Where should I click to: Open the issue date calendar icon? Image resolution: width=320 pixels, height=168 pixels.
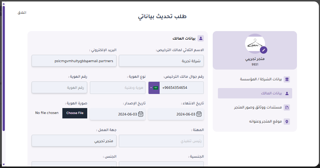[x=141, y=114]
